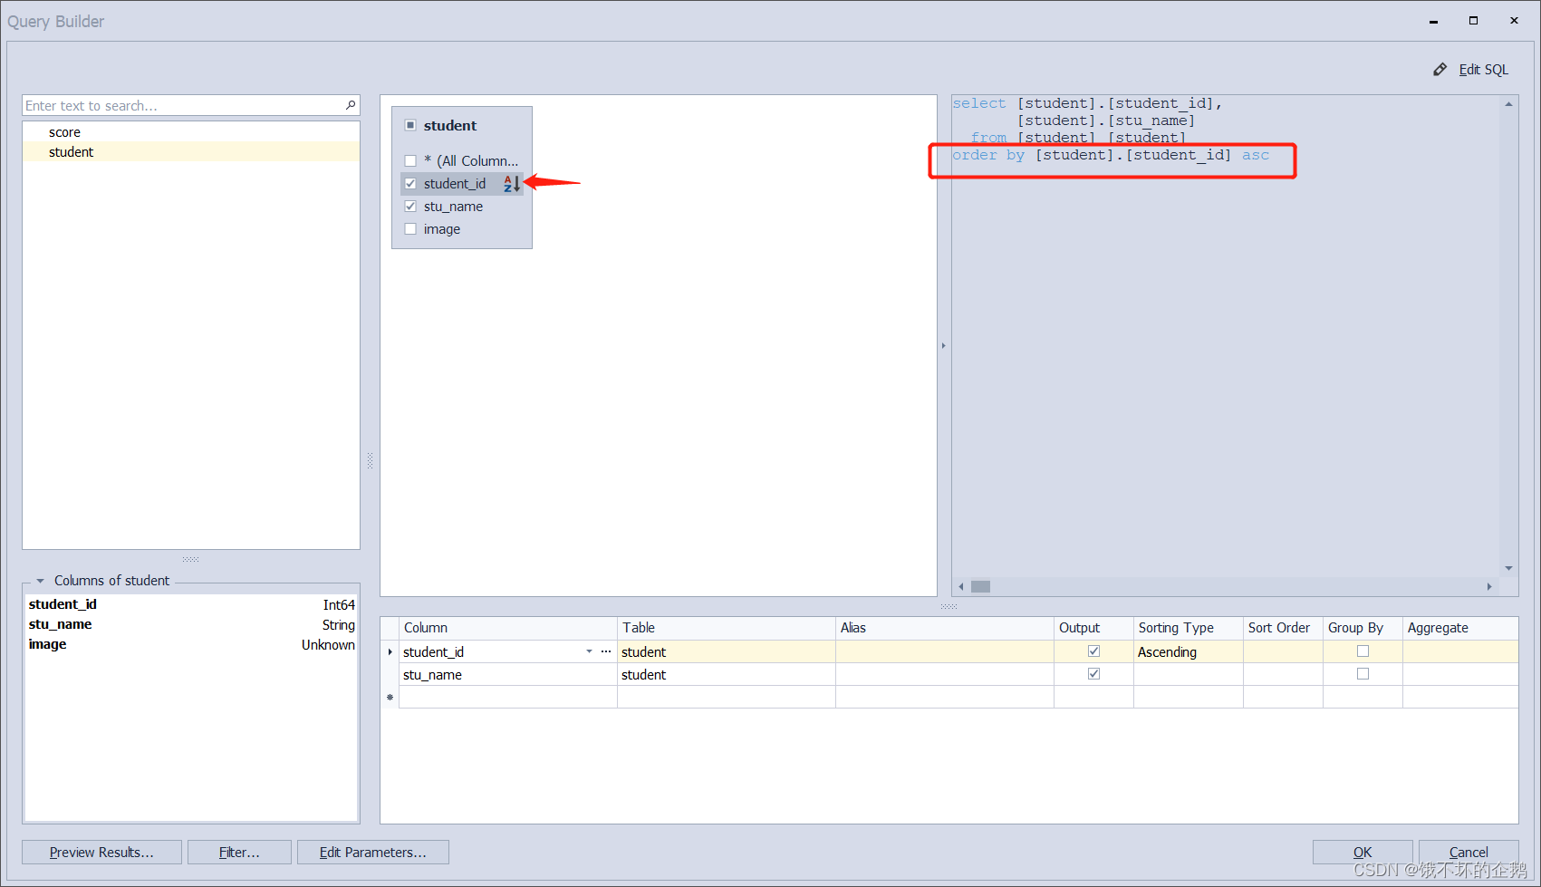Click the stu_name cell in the grid
1541x887 pixels.
pyautogui.click(x=508, y=674)
